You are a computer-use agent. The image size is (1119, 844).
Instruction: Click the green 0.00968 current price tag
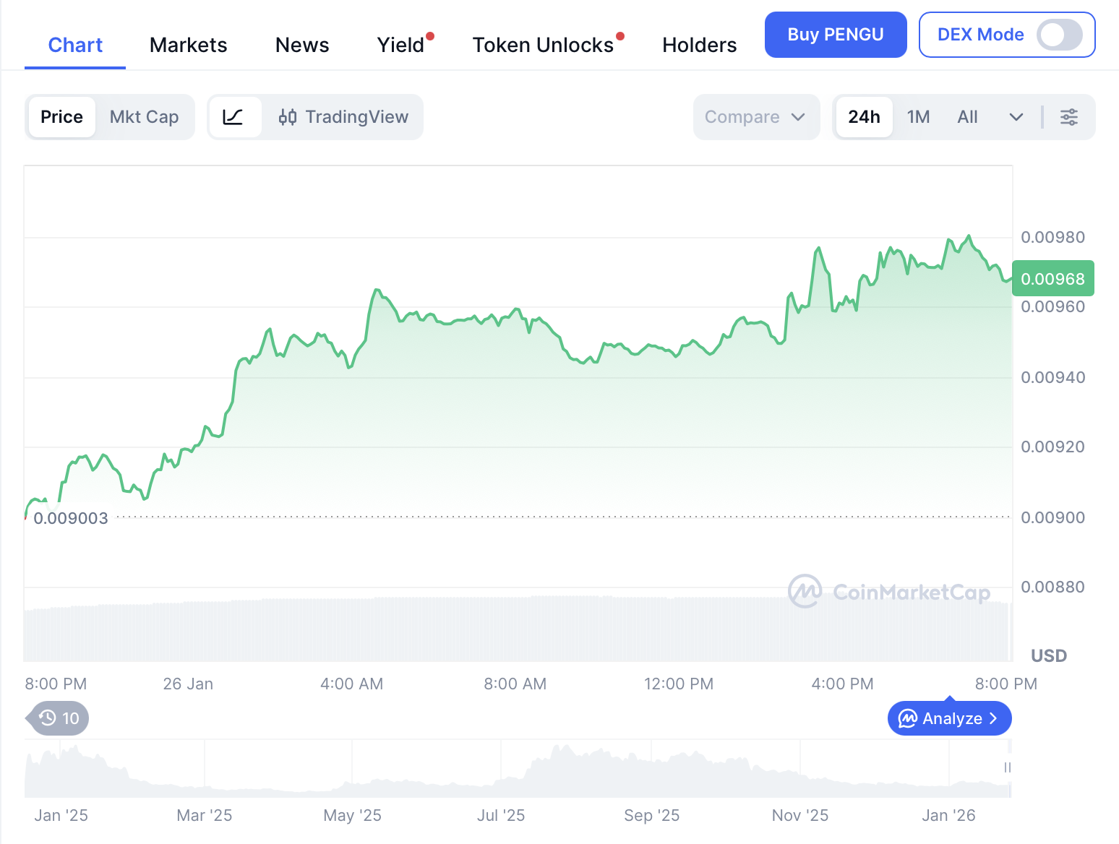(x=1052, y=279)
